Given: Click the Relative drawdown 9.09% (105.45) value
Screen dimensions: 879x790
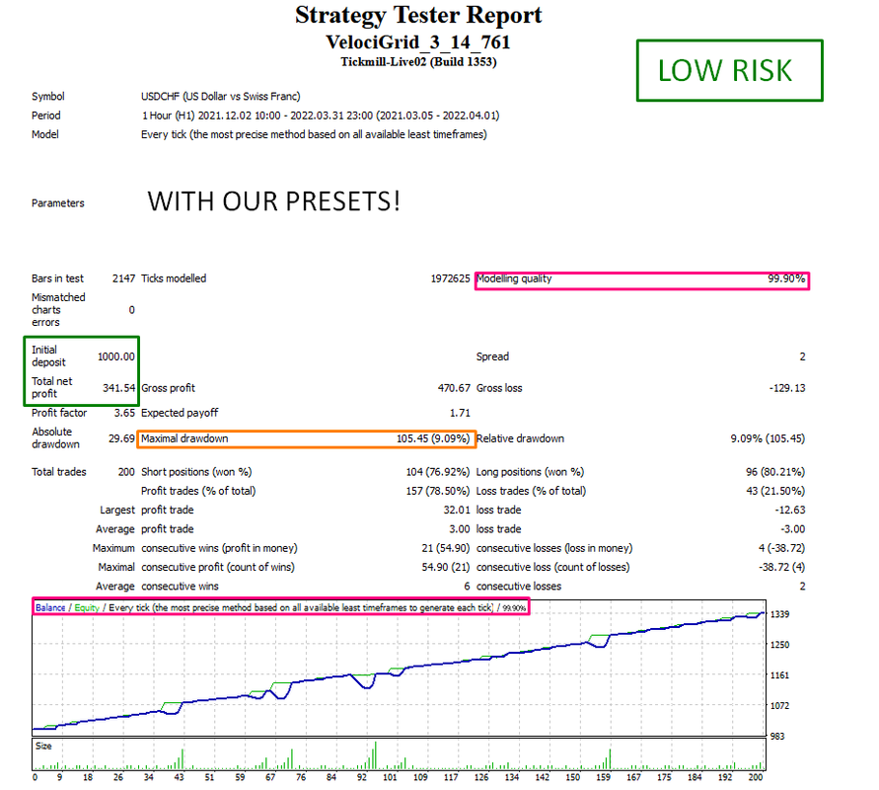Looking at the screenshot, I should pos(768,438).
